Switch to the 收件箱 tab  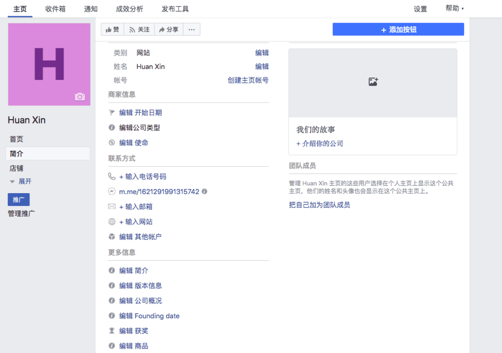tap(55, 9)
